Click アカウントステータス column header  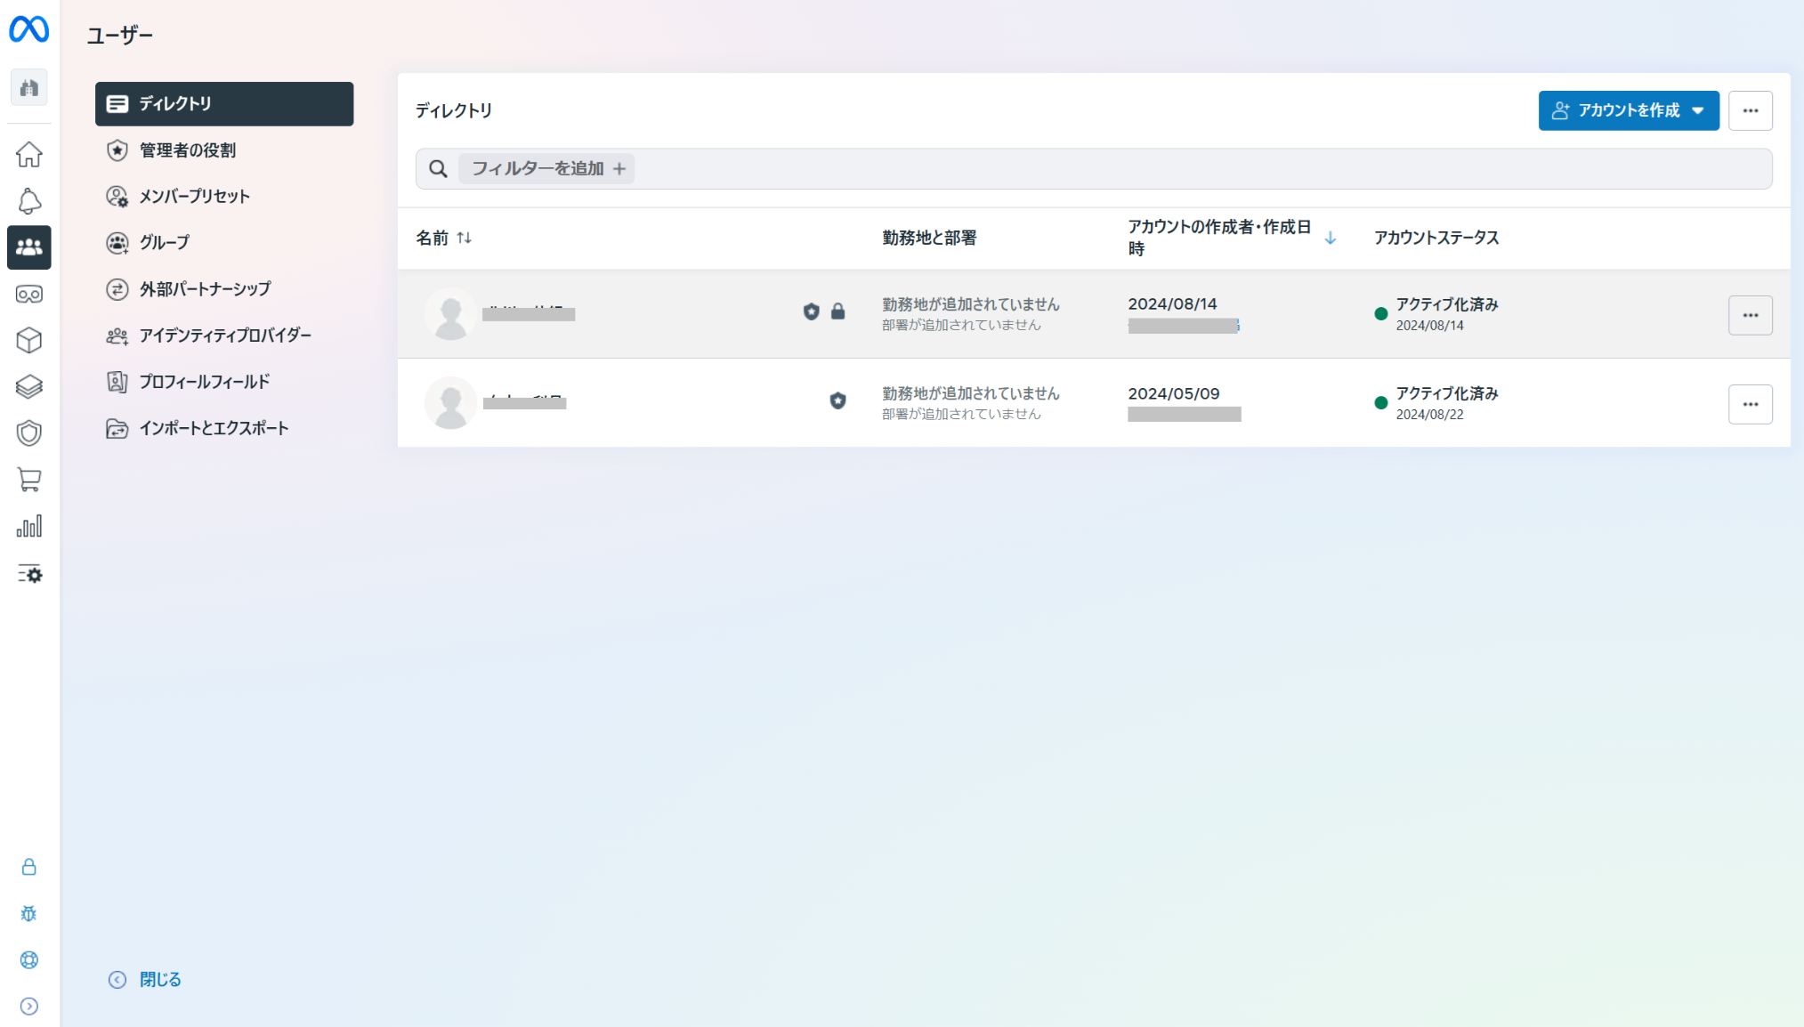point(1436,238)
